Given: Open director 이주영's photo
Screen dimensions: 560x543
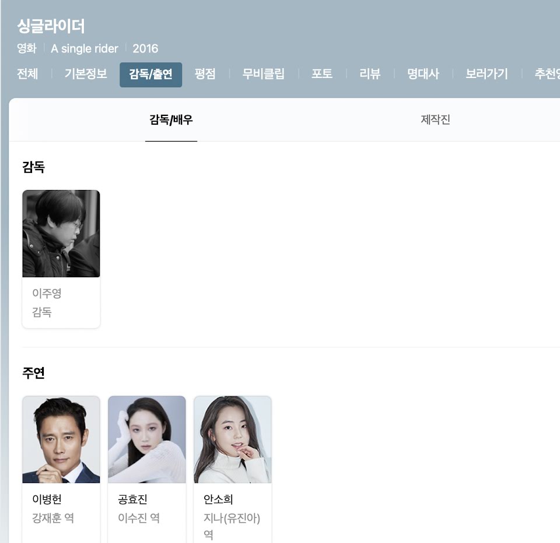Looking at the screenshot, I should click(61, 234).
